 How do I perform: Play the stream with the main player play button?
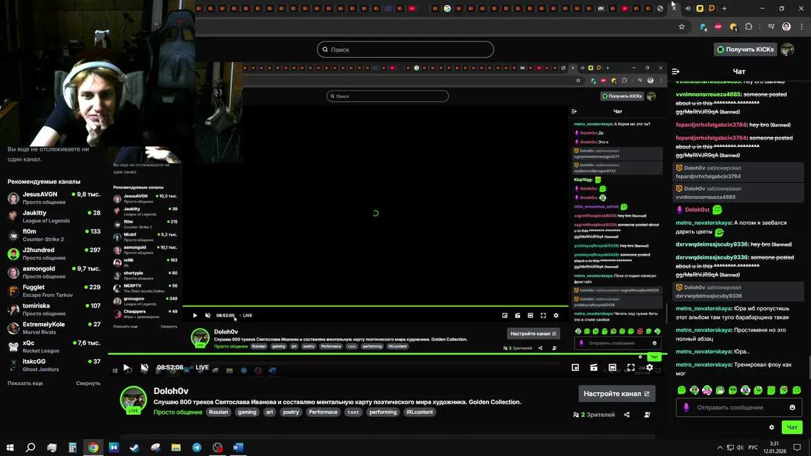[x=127, y=367]
